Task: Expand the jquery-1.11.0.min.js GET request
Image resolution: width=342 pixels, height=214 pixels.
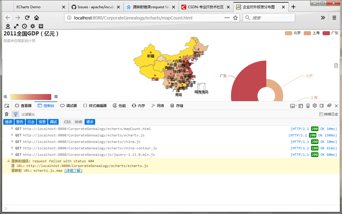Action: (12, 154)
